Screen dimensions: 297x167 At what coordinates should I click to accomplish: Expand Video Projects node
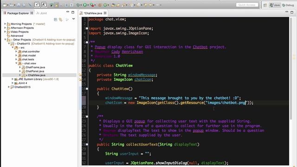click(5, 32)
